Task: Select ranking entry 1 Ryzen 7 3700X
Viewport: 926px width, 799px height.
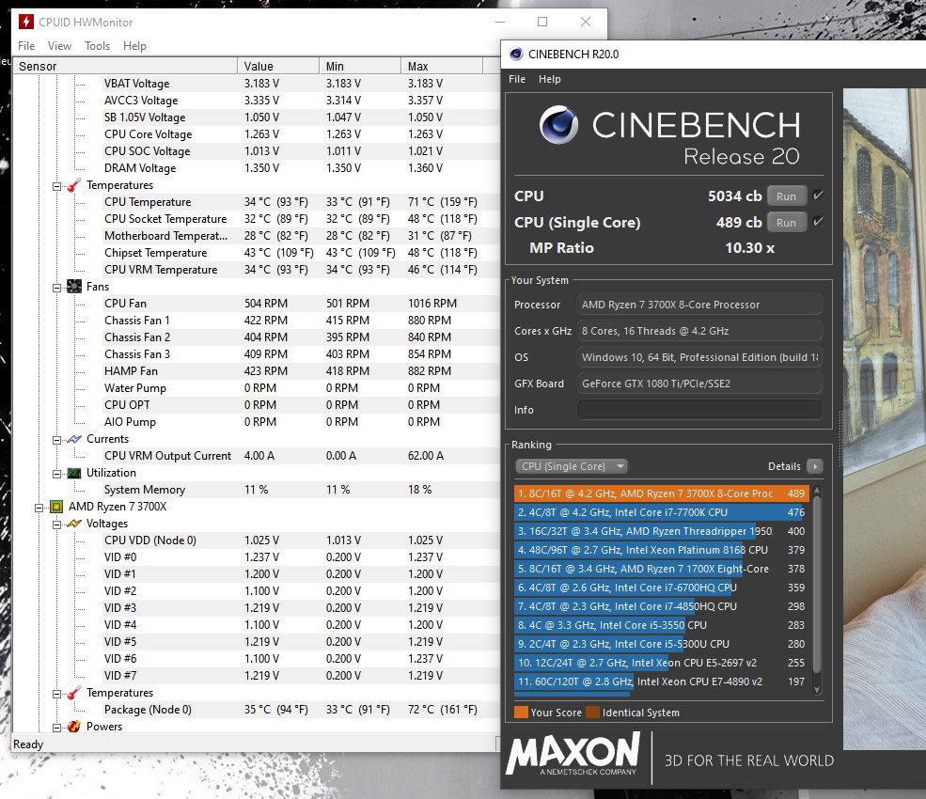Action: click(660, 493)
